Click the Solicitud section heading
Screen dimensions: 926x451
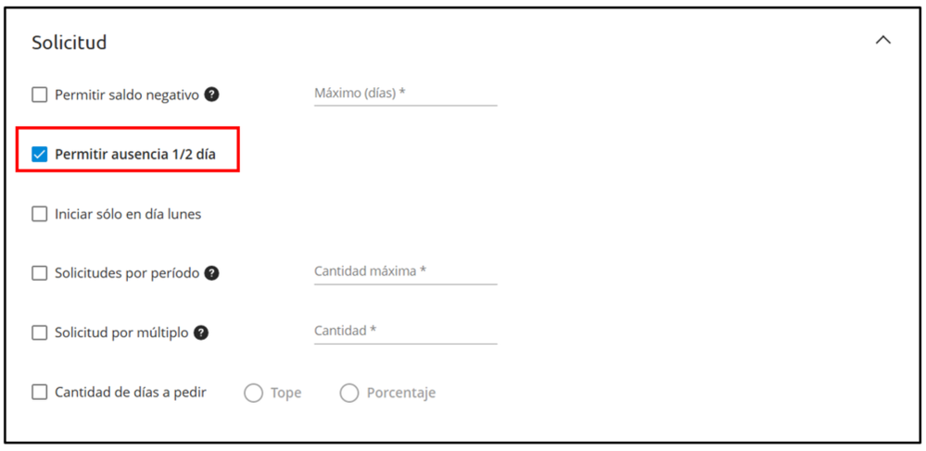tap(70, 43)
